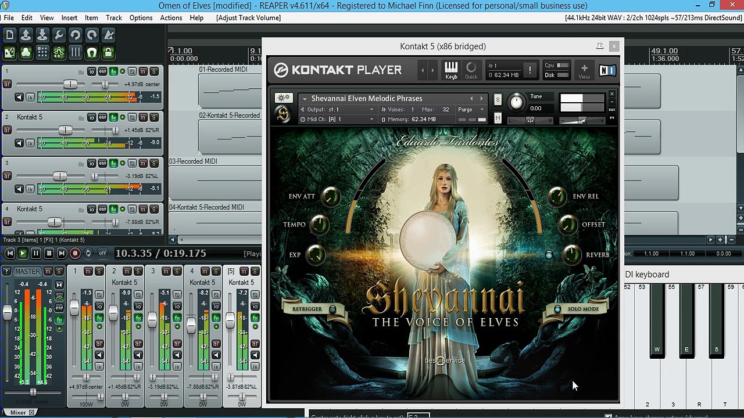Click the Kontakt Quick load icon
744x418 pixels.
click(x=471, y=70)
